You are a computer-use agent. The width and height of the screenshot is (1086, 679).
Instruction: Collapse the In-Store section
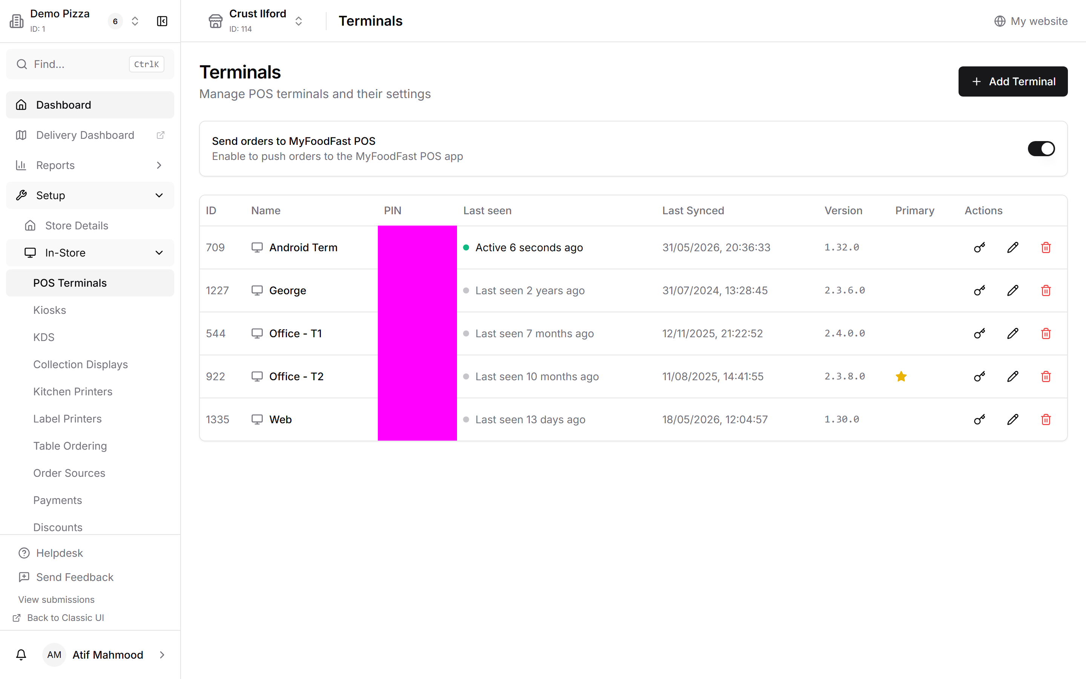(x=90, y=253)
